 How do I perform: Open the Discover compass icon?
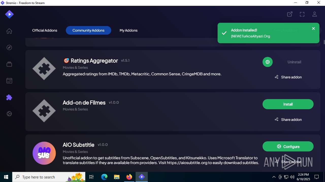click(x=9, y=48)
